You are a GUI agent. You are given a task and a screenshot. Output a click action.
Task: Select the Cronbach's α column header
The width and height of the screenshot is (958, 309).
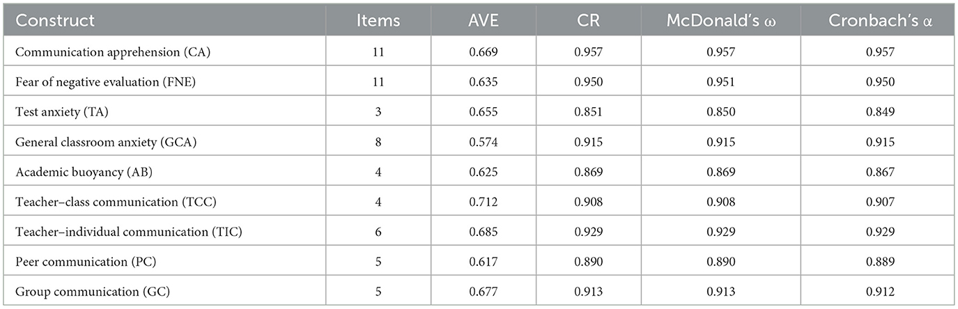pos(879,21)
